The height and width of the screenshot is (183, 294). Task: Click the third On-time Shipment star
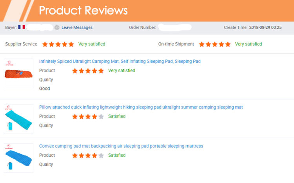tap(215, 44)
